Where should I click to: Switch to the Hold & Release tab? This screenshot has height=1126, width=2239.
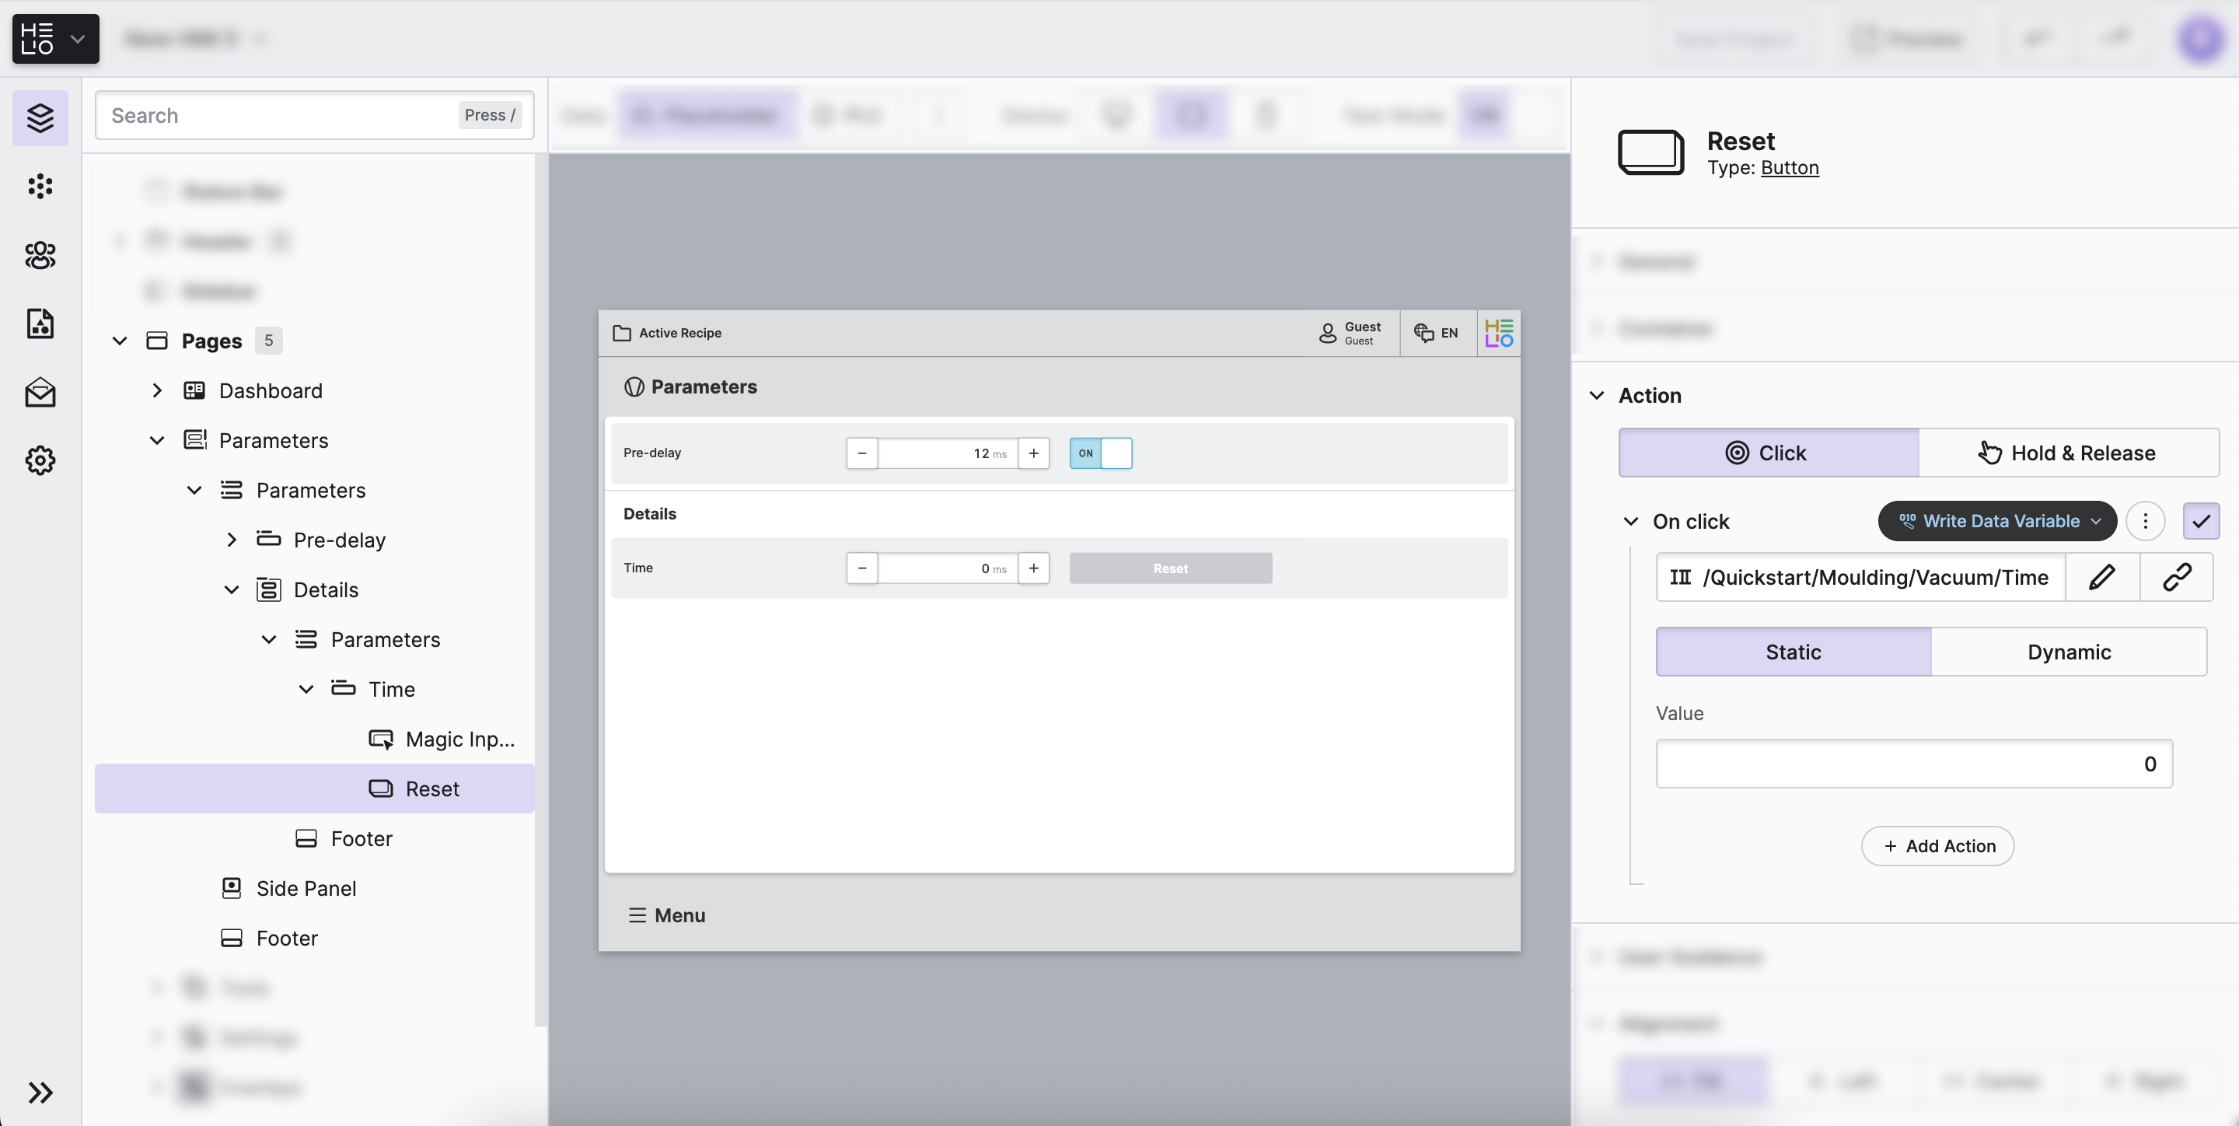tap(2068, 453)
